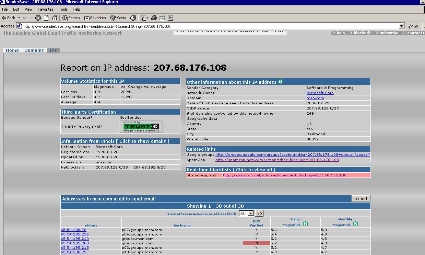Open the bl.spamcop.net checkblock link
Viewport: 425px width, 255px height.
click(285, 175)
